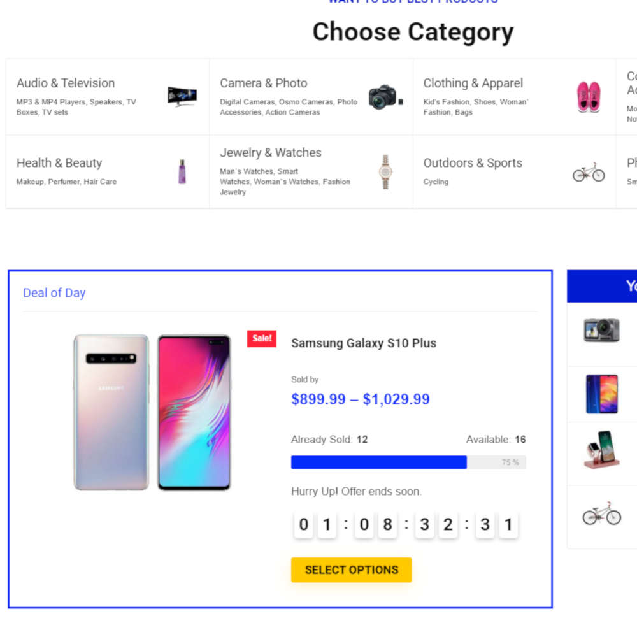Screen dimensions: 637x637
Task: Go to Camera & Photo category
Action: click(x=264, y=83)
